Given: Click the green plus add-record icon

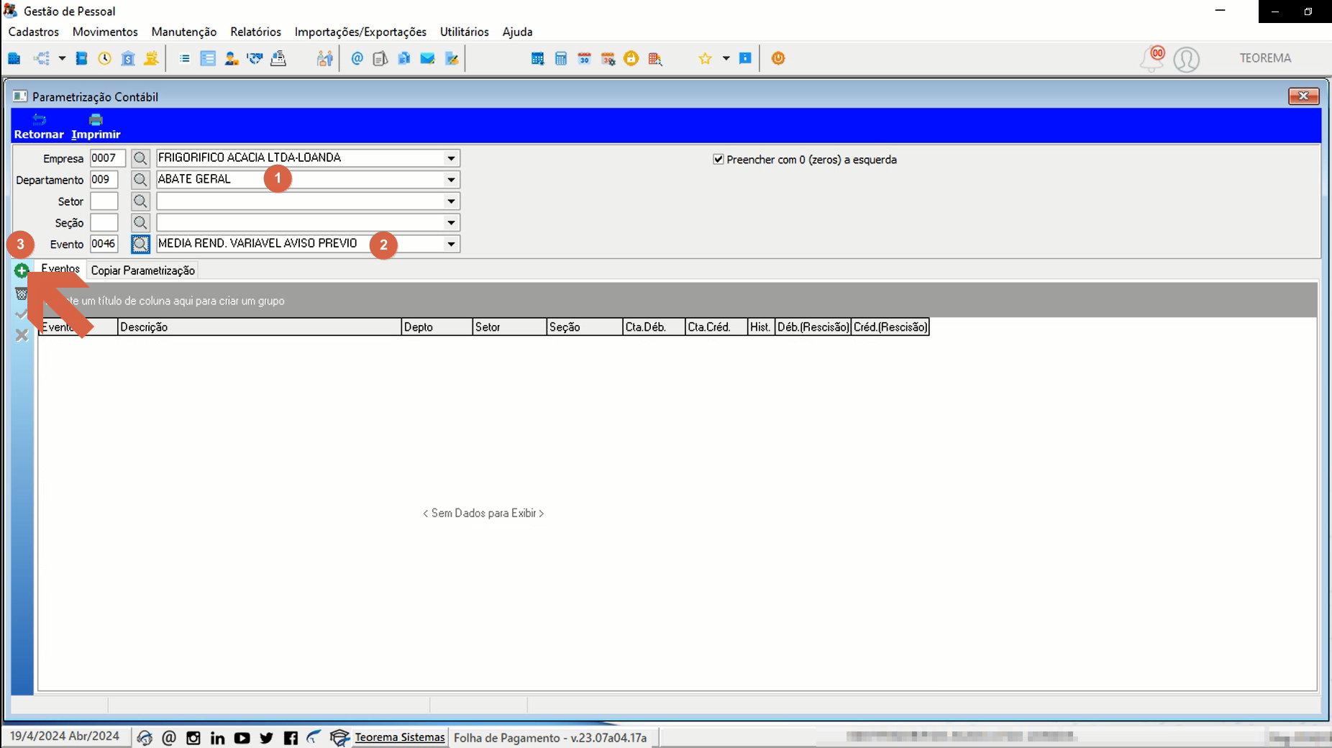Looking at the screenshot, I should [22, 271].
